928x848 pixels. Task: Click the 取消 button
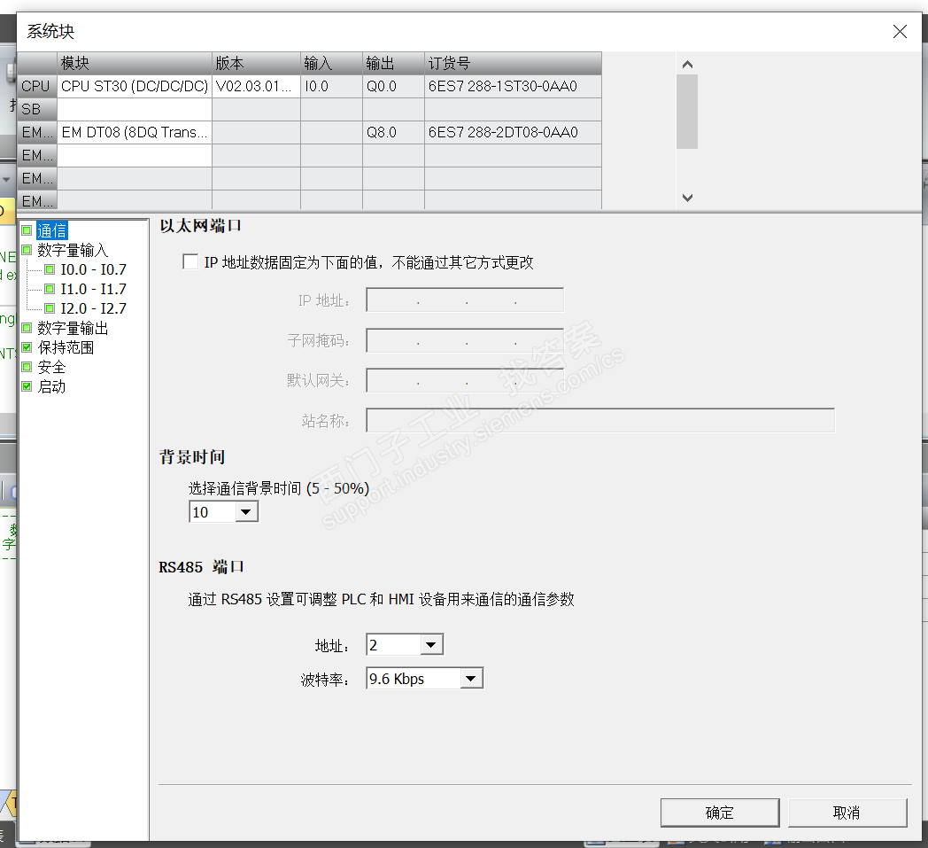point(847,813)
